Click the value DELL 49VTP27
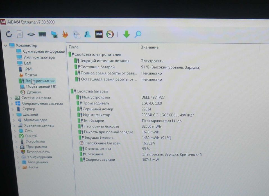This screenshot has height=196, width=269. point(153,97)
